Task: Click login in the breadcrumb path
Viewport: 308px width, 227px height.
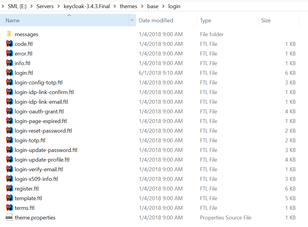Action: point(174,6)
